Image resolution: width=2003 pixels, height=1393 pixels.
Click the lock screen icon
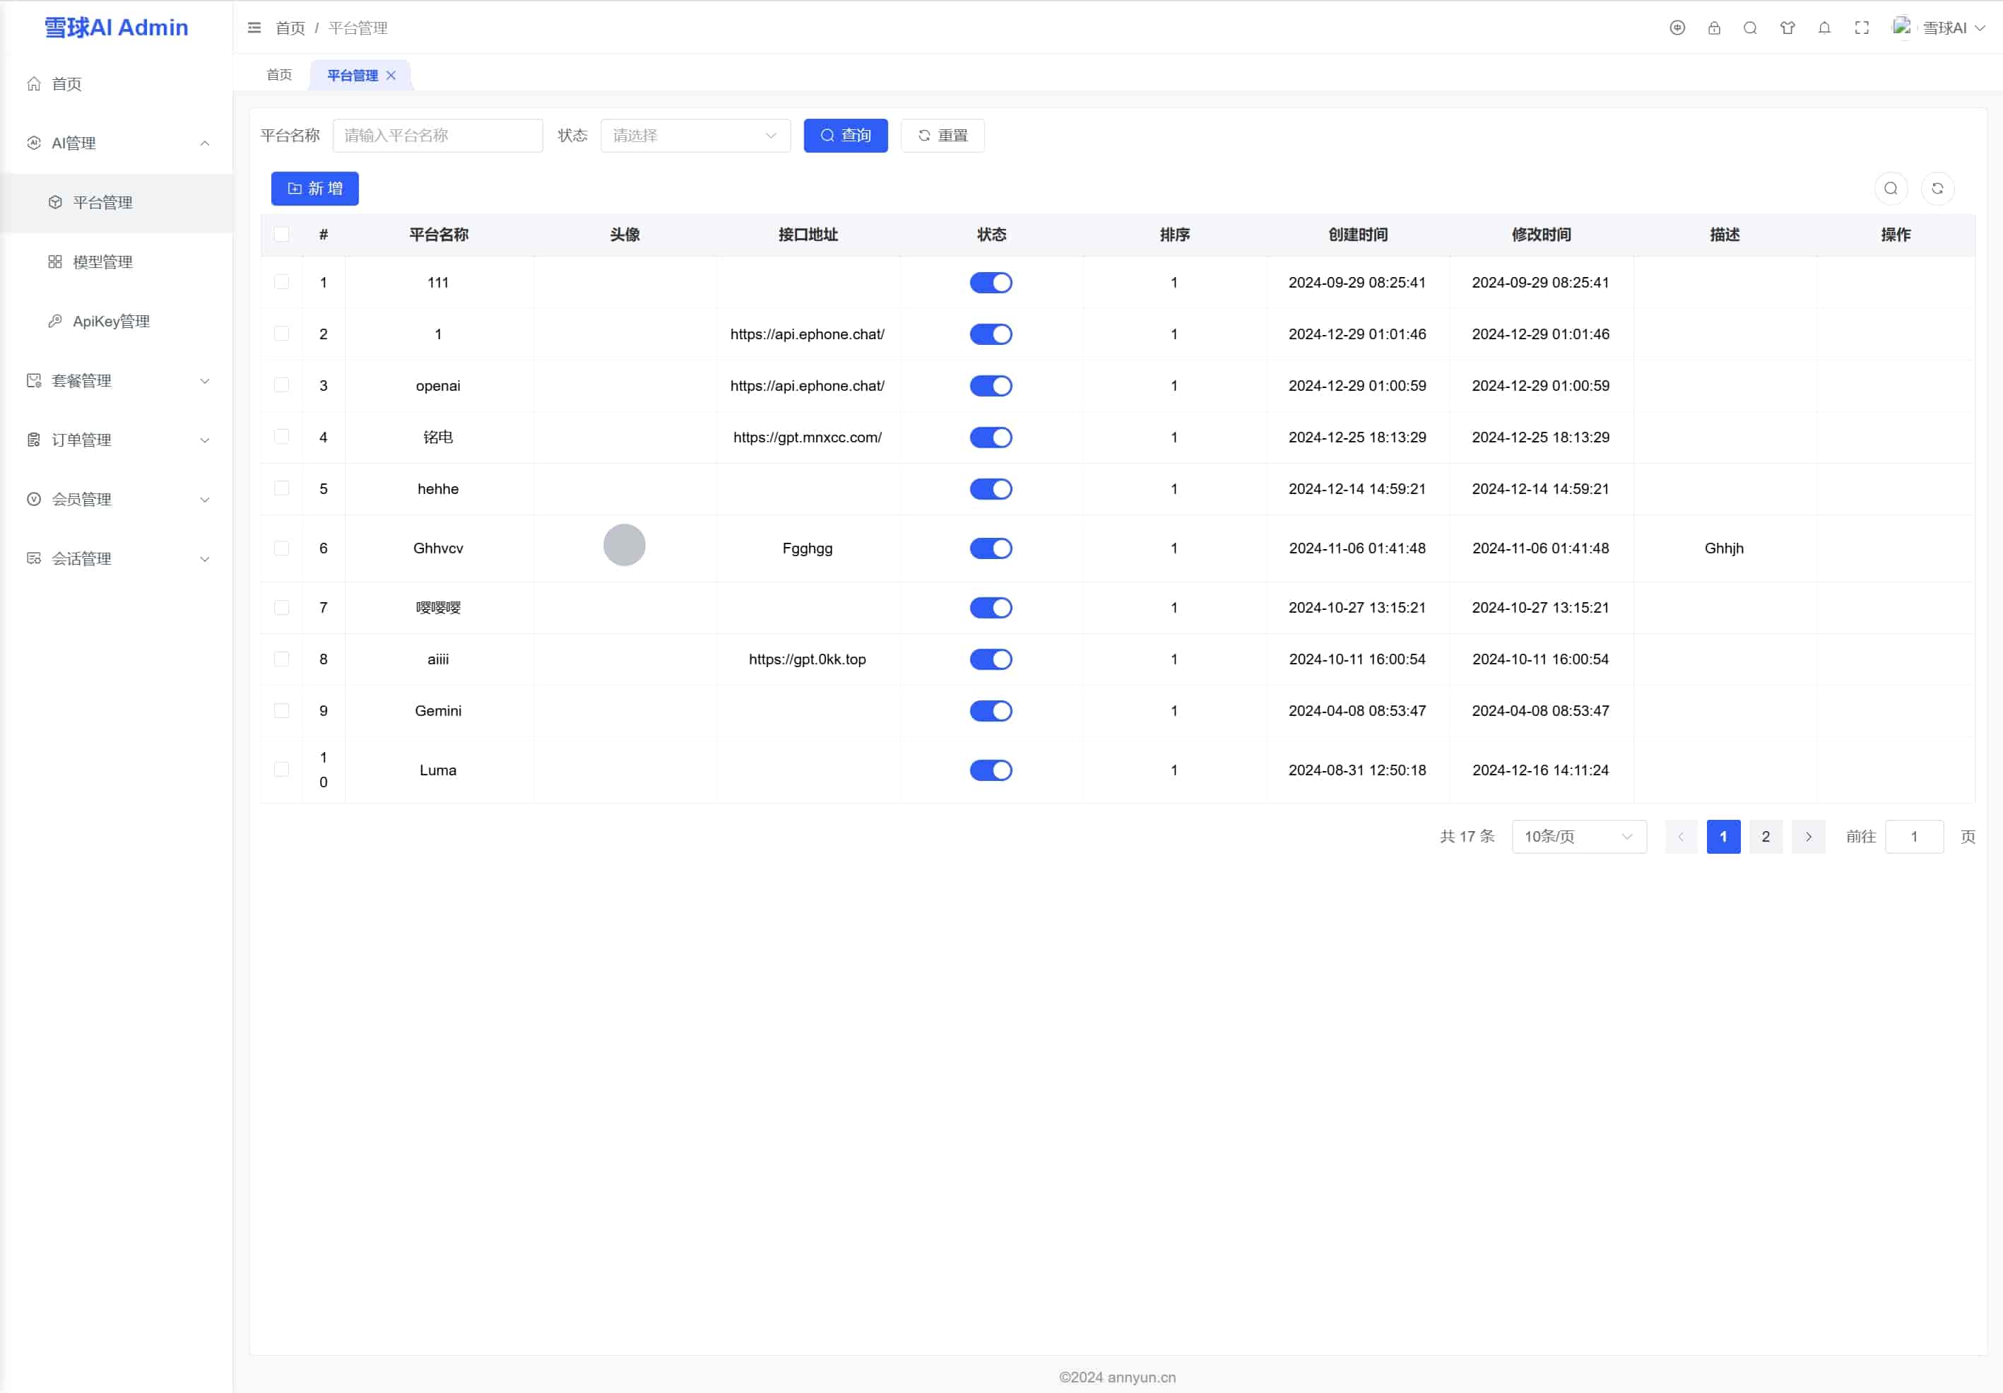click(x=1713, y=28)
